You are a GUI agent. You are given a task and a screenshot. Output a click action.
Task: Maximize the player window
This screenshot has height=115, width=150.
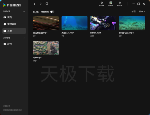coord(138,4)
